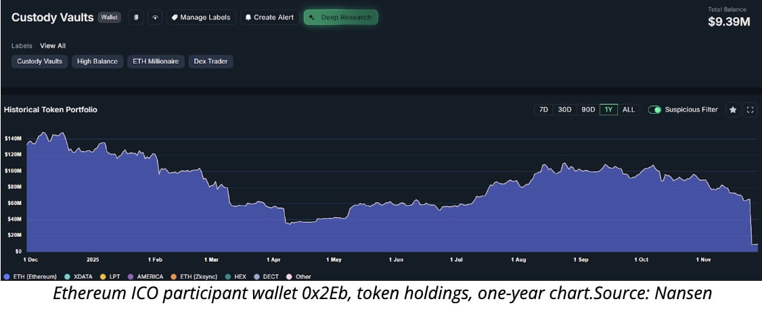
Task: Click the Wallet tag badge
Action: [110, 17]
